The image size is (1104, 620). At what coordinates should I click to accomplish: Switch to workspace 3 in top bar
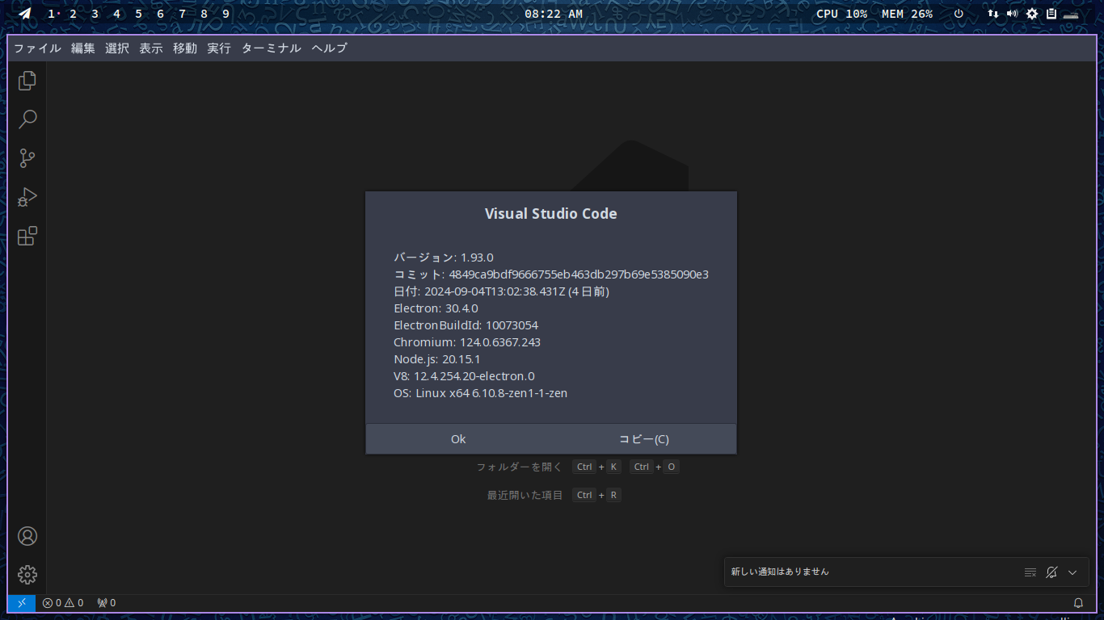(95, 14)
